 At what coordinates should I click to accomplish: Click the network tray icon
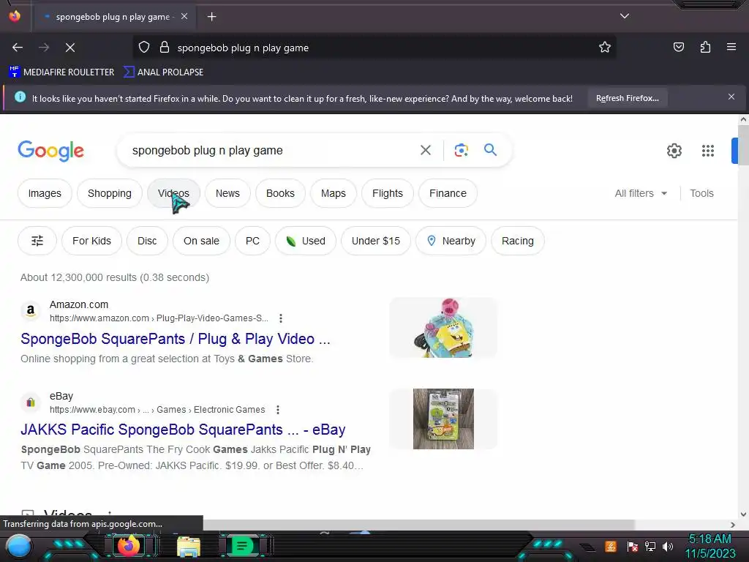coord(650,546)
